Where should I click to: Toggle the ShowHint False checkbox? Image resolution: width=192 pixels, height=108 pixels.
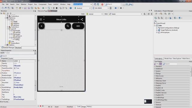[x=15, y=82]
